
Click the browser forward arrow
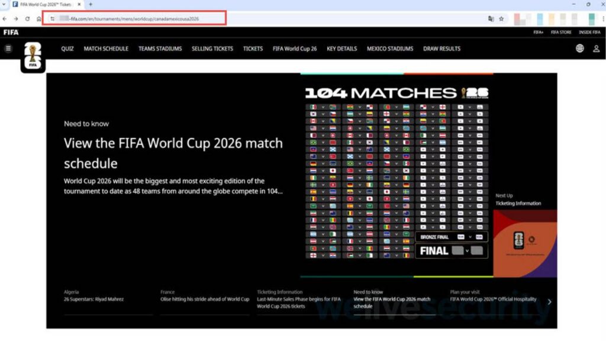coord(16,18)
